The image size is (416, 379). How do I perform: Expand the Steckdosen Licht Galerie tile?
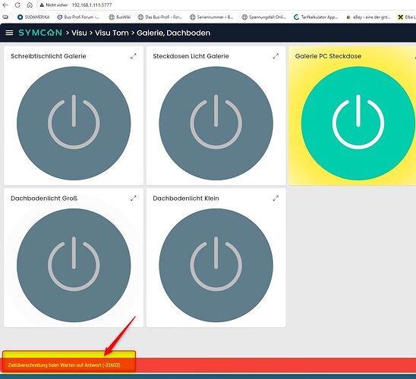point(276,56)
